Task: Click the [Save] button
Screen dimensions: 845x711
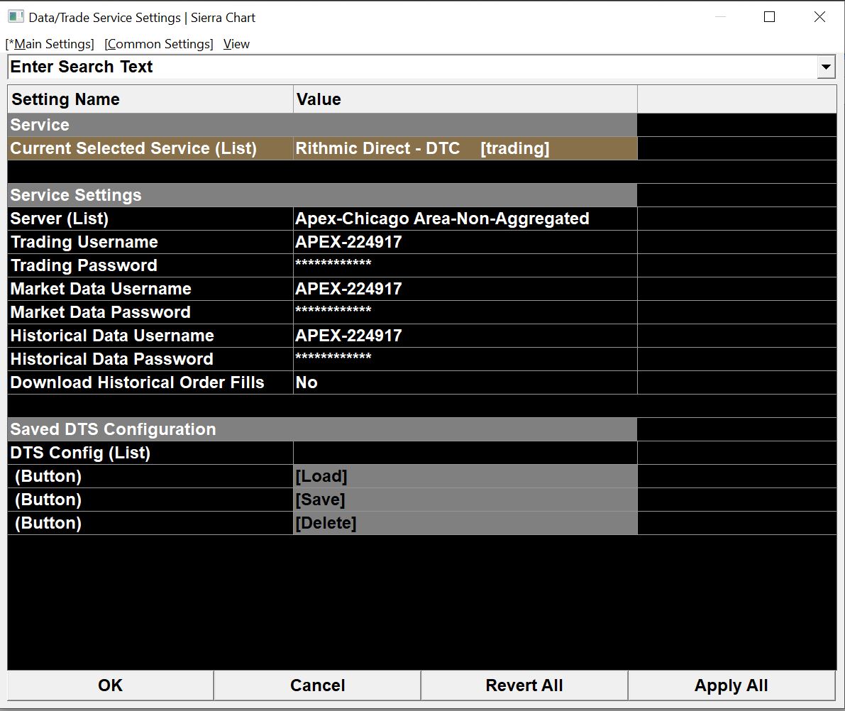Action: pos(465,500)
